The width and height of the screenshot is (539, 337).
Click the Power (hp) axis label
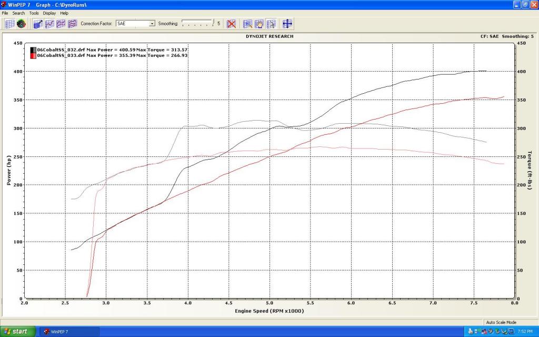pyautogui.click(x=9, y=170)
